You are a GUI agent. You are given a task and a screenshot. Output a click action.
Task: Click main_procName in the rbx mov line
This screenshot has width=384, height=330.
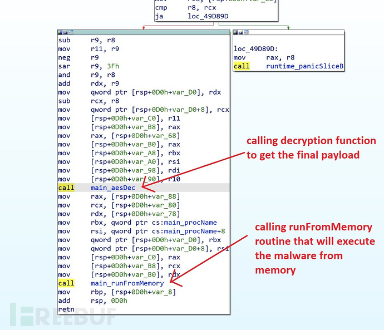pyautogui.click(x=190, y=223)
